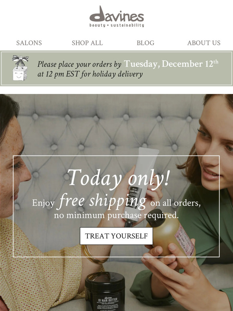This screenshot has width=233, height=311.
Task: Click the 'free shipping' promotional text
Action: pos(102,201)
